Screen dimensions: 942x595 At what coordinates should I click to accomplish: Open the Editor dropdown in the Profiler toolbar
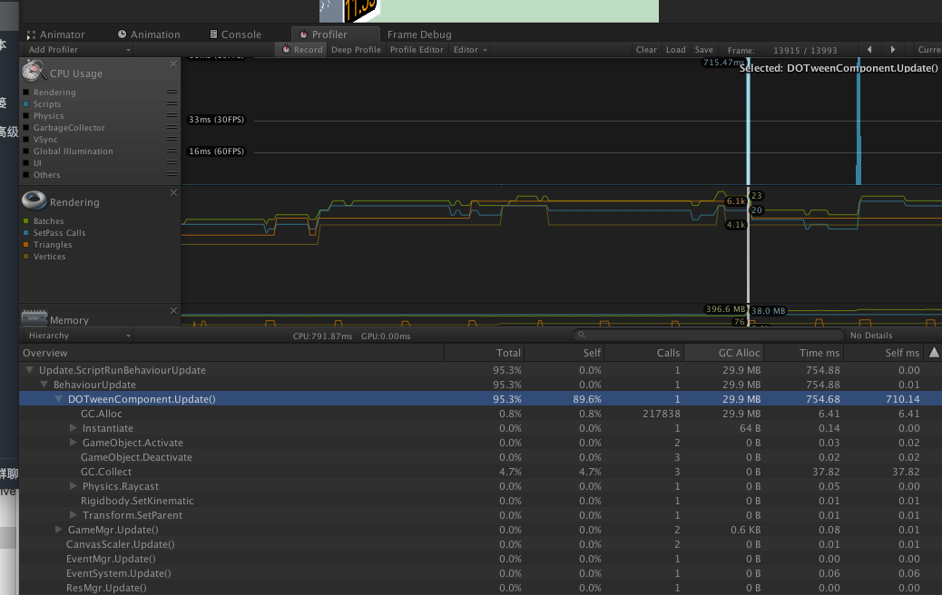pyautogui.click(x=468, y=50)
